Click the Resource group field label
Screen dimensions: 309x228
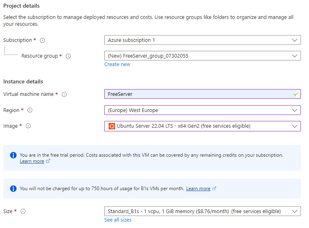40,56
